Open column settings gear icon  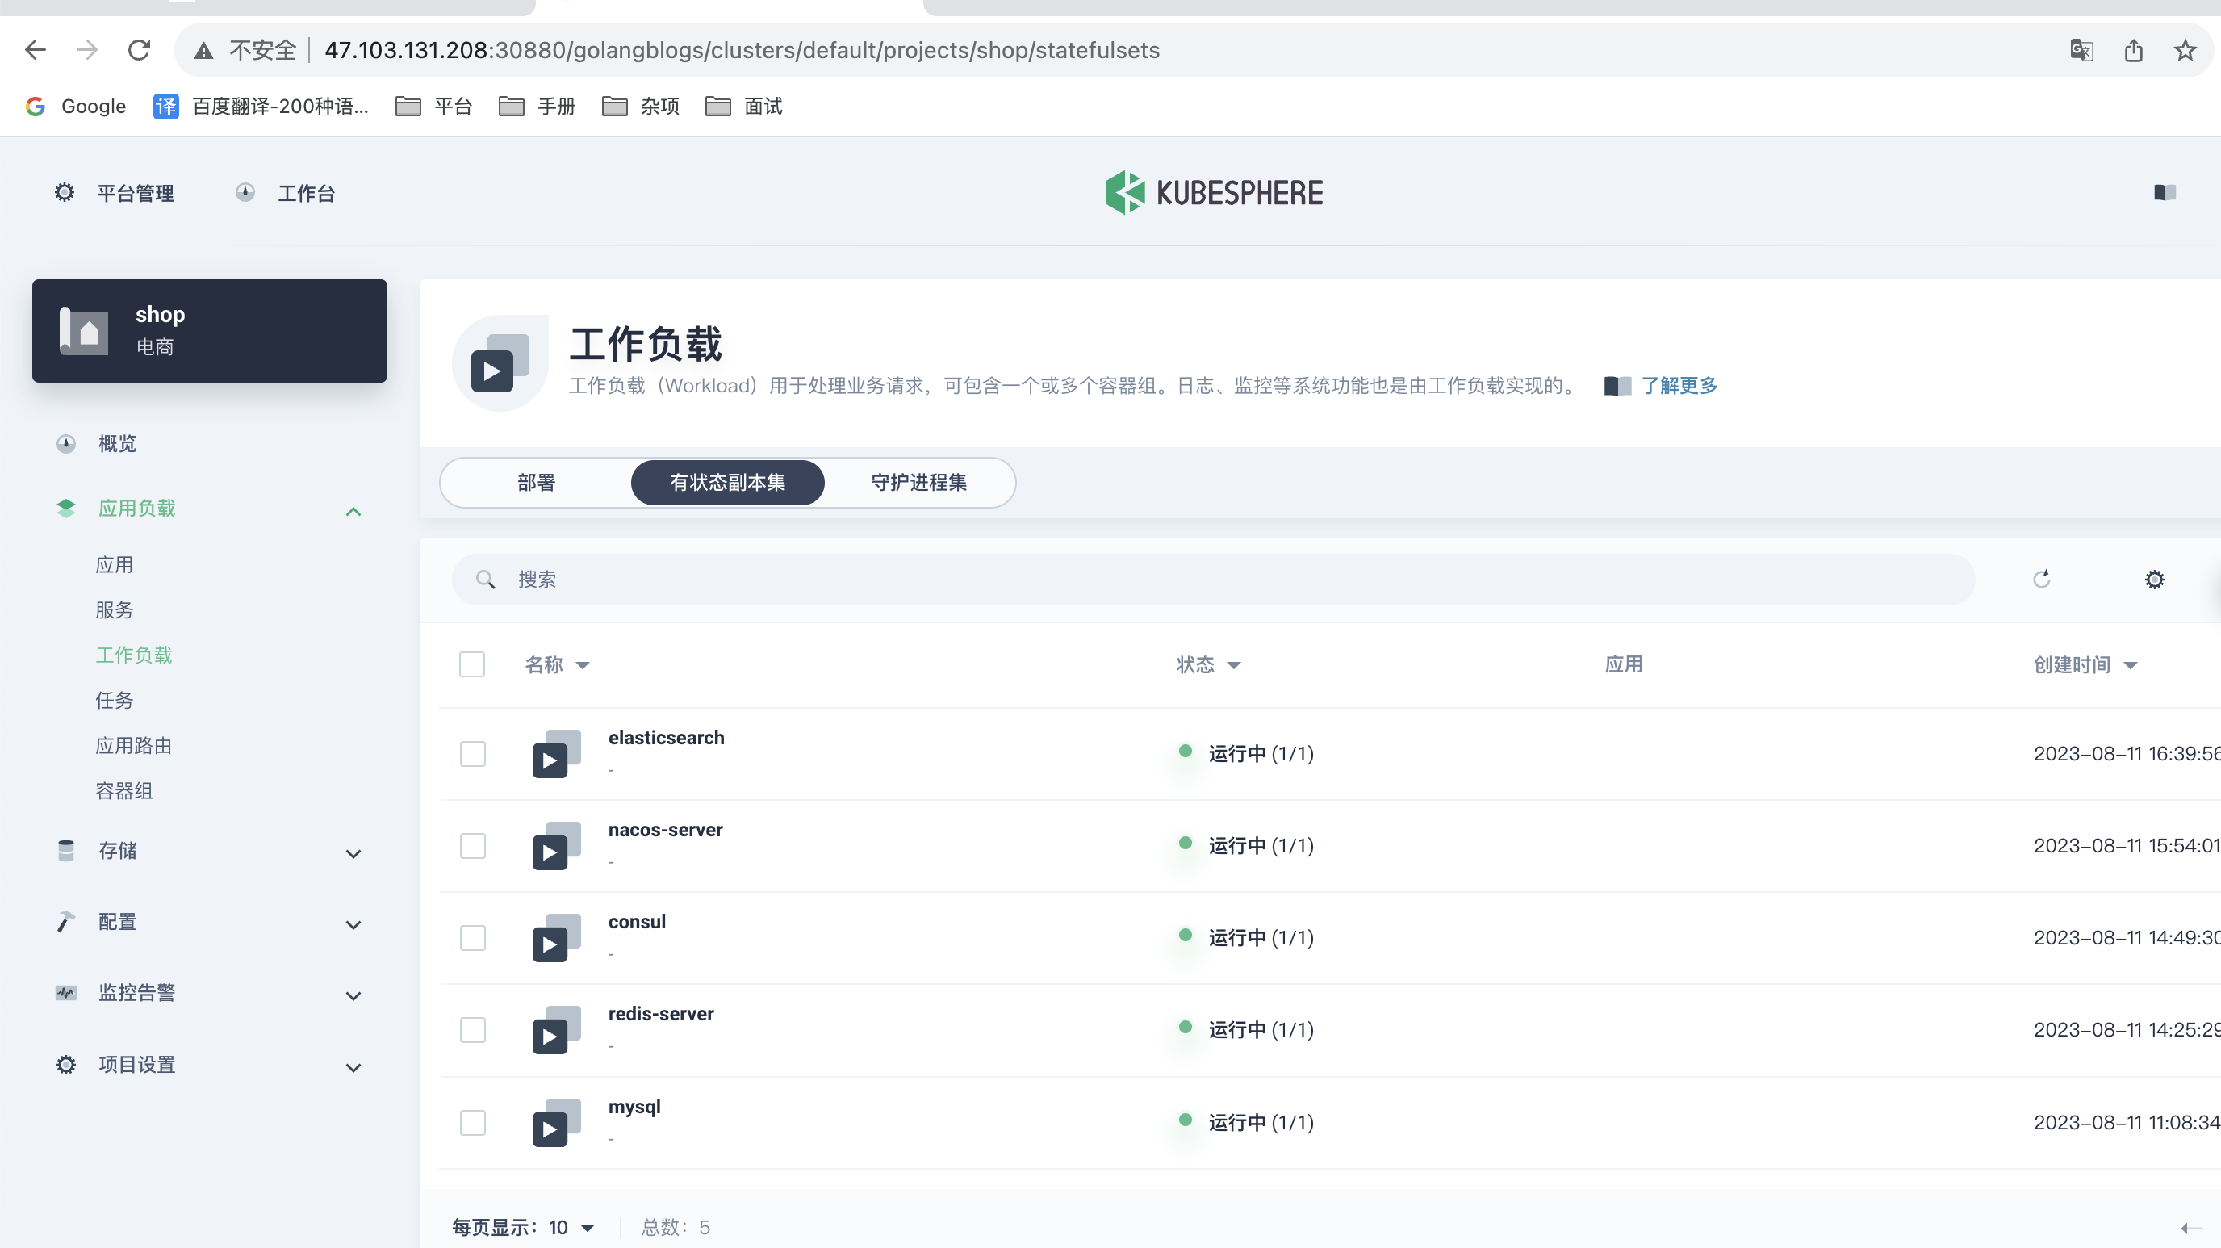point(2154,580)
